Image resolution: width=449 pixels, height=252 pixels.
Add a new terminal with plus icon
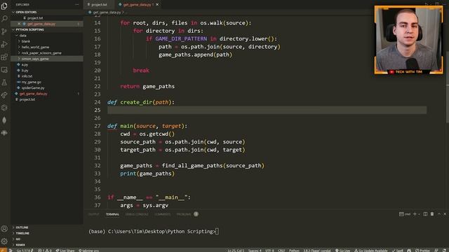tap(415, 214)
